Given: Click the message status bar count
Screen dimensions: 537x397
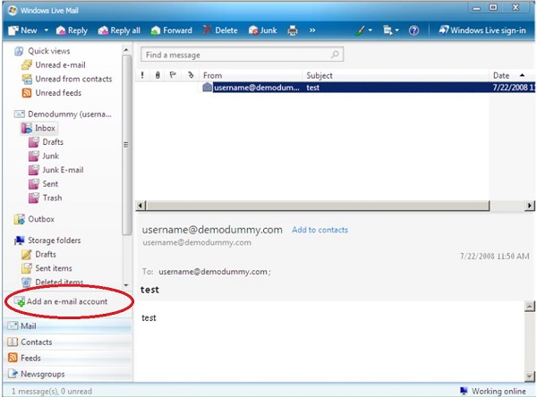Looking at the screenshot, I should coord(52,391).
